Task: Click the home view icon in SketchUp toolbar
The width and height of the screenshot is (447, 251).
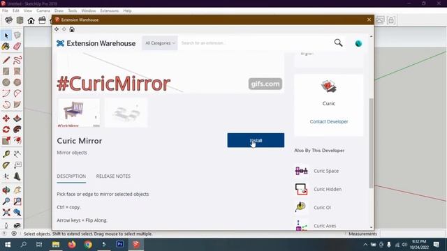Action: 31,20
